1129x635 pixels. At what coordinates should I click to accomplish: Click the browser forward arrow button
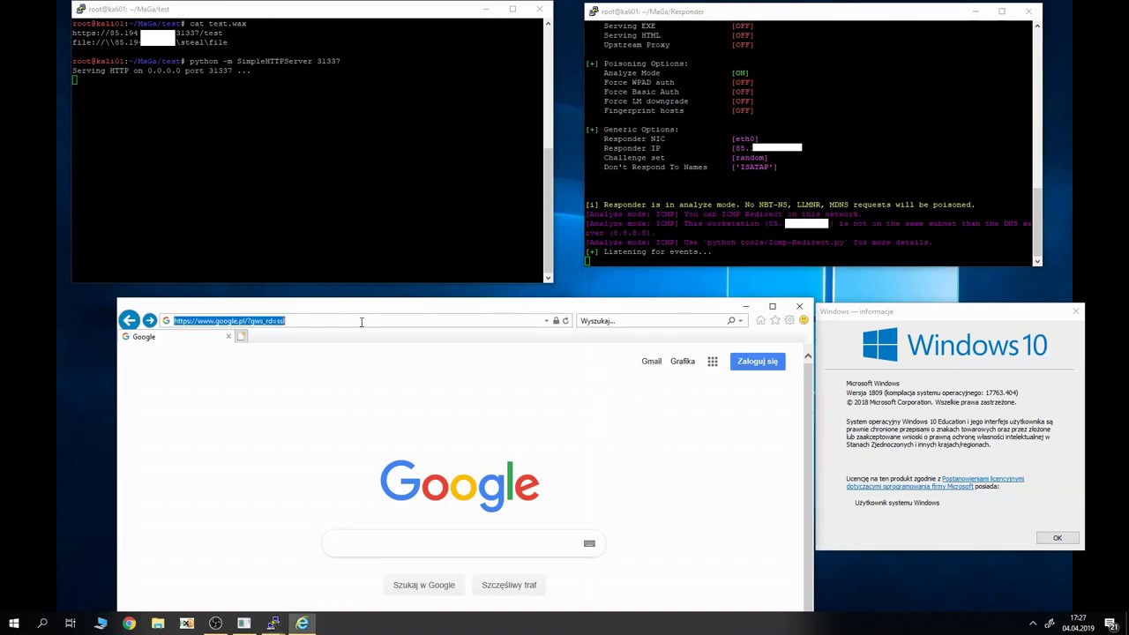coord(150,321)
